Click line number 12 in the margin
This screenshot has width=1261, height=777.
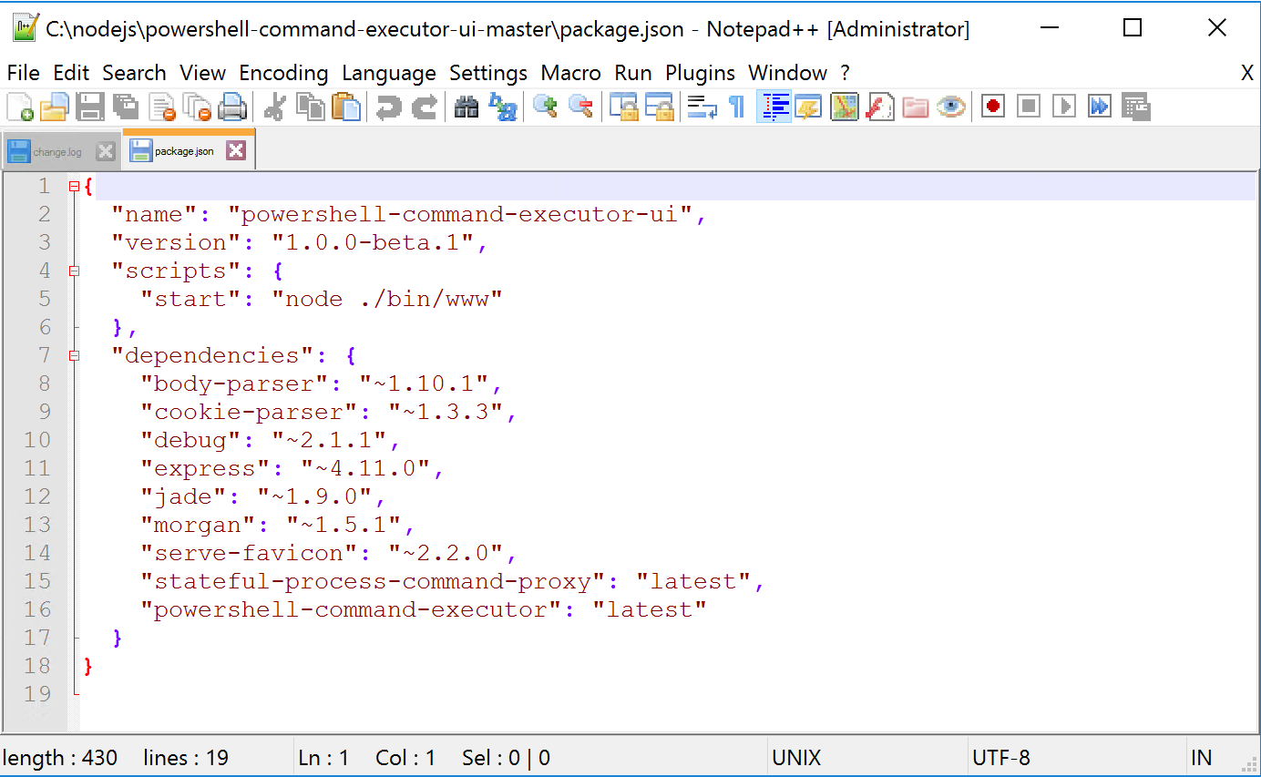[x=37, y=496]
